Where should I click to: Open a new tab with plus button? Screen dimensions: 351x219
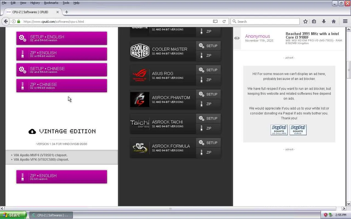[67, 12]
